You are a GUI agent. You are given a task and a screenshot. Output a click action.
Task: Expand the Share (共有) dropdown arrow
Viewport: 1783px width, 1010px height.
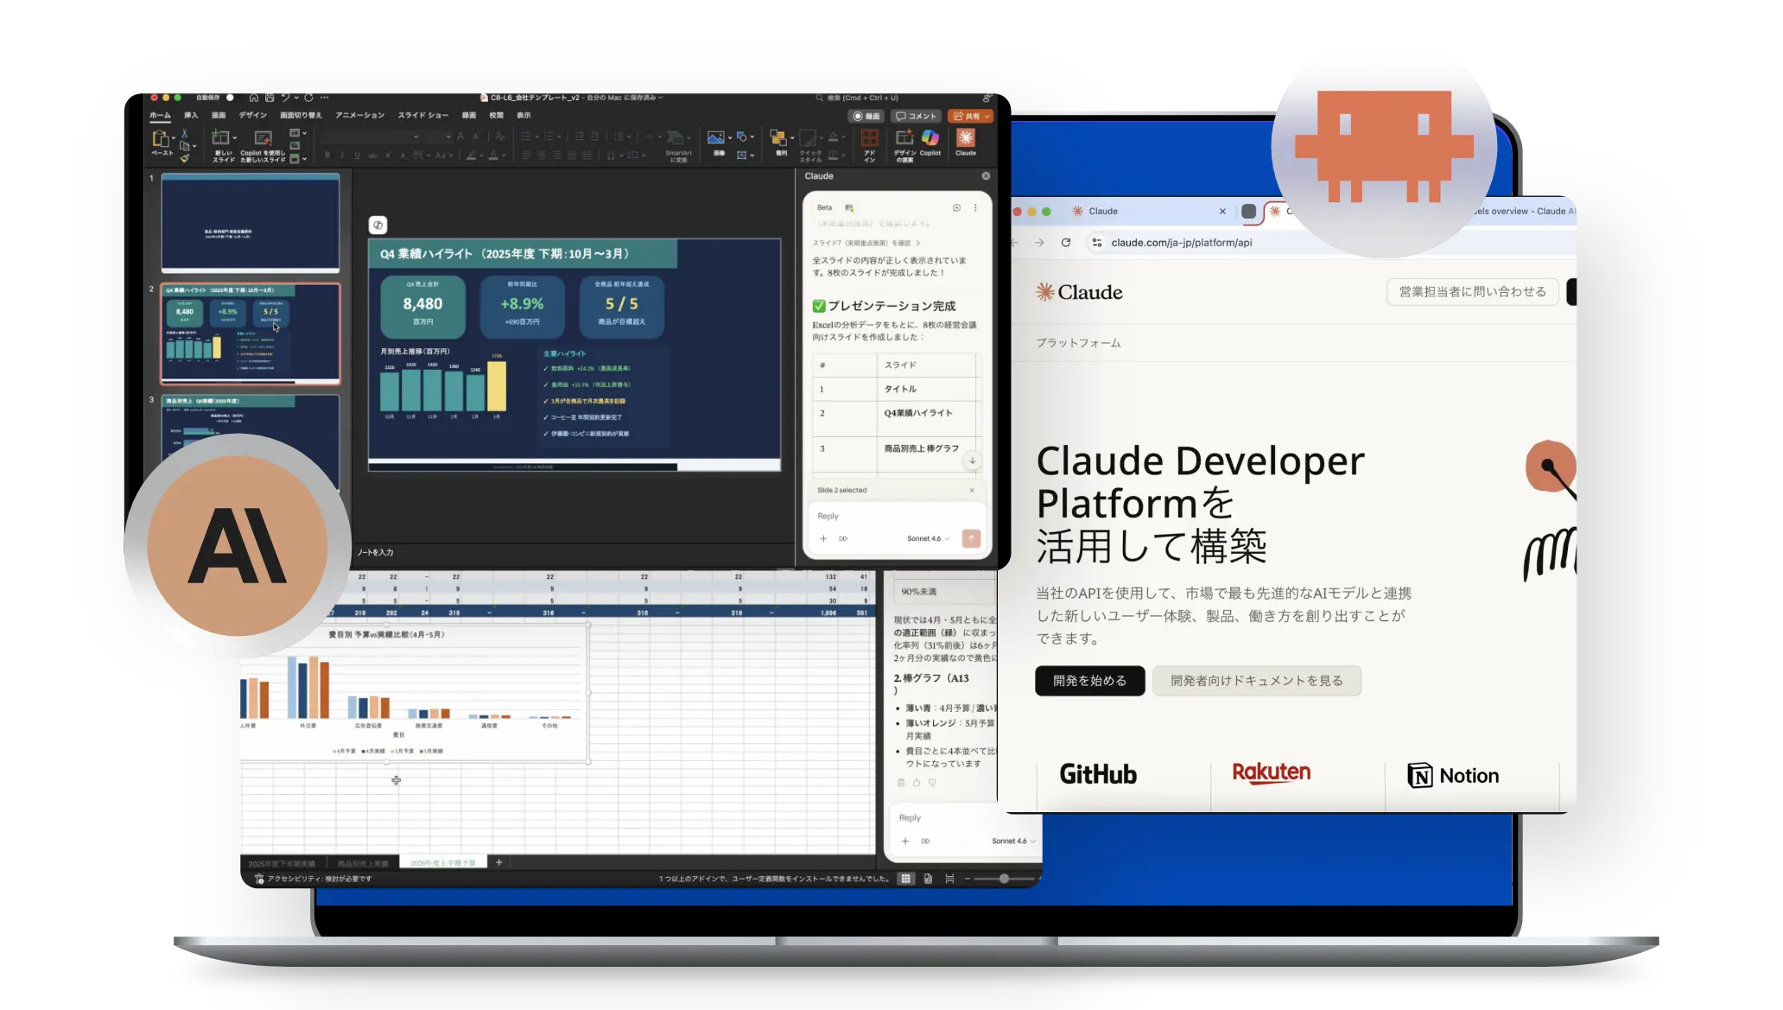click(987, 116)
